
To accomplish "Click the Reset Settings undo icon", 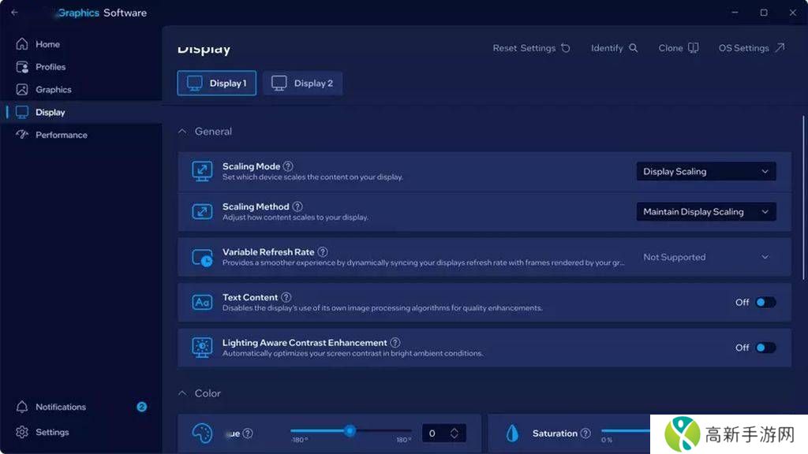I will point(565,48).
